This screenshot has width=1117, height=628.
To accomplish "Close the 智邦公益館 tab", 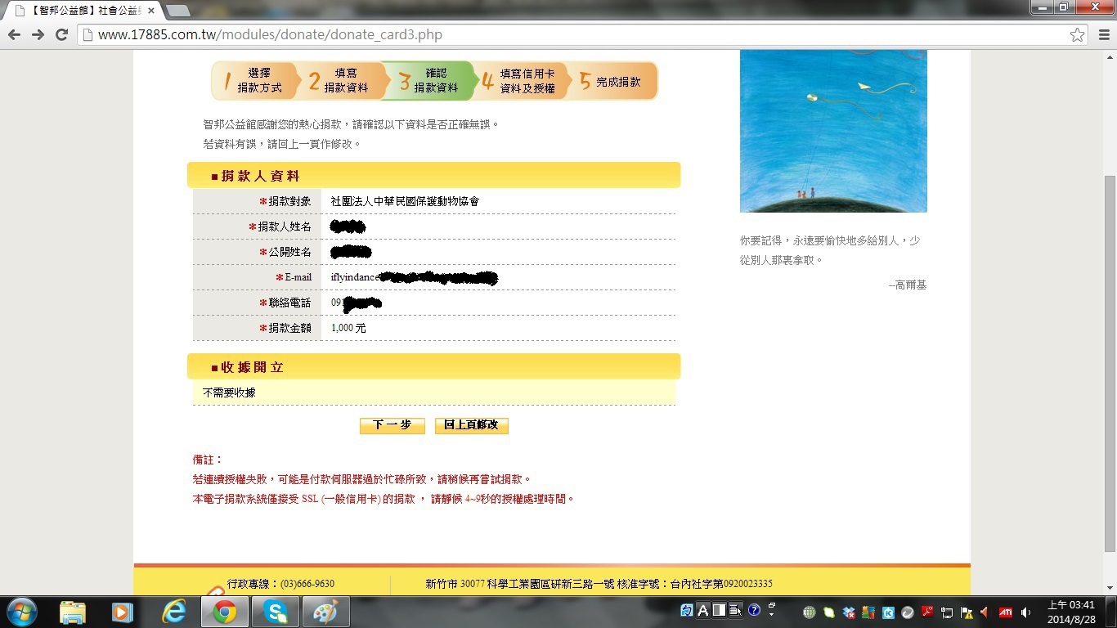I will click(x=150, y=11).
